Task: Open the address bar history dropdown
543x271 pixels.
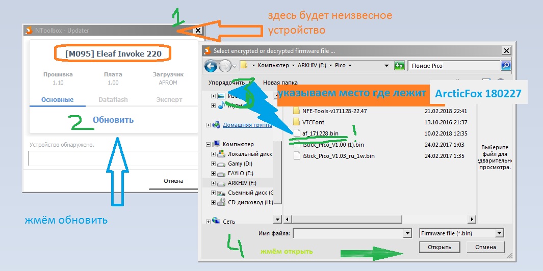Action: pyautogui.click(x=387, y=65)
